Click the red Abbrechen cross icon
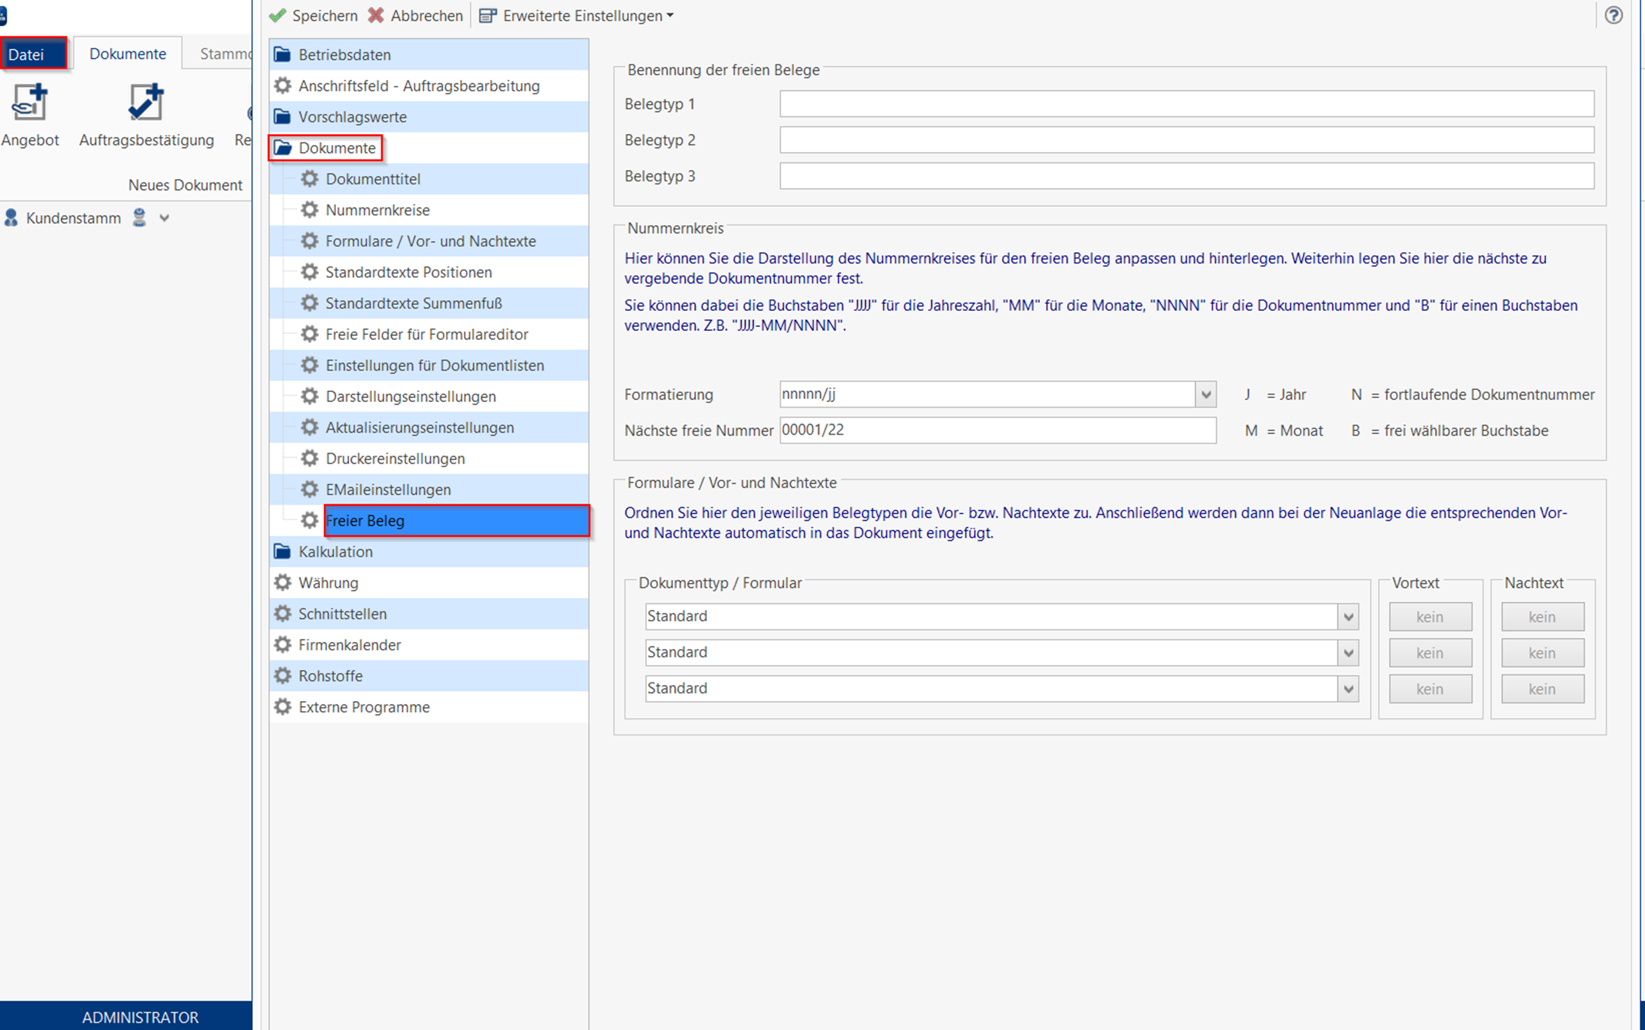This screenshot has height=1030, width=1645. point(376,15)
